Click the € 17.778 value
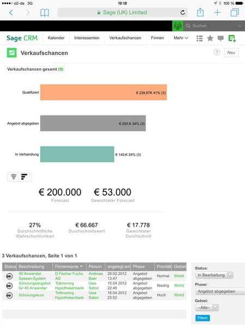Image resolution: width=245 pixels, height=327 pixels. click(138, 225)
